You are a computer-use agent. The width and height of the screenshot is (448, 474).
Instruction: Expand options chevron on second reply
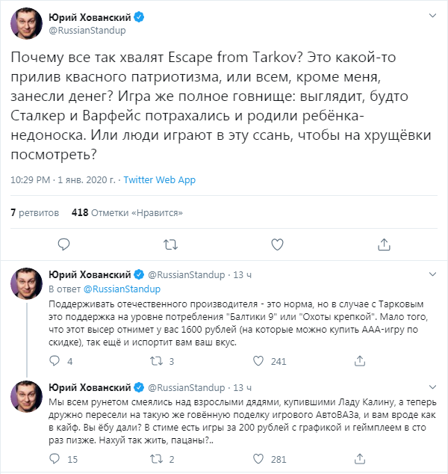[432, 387]
